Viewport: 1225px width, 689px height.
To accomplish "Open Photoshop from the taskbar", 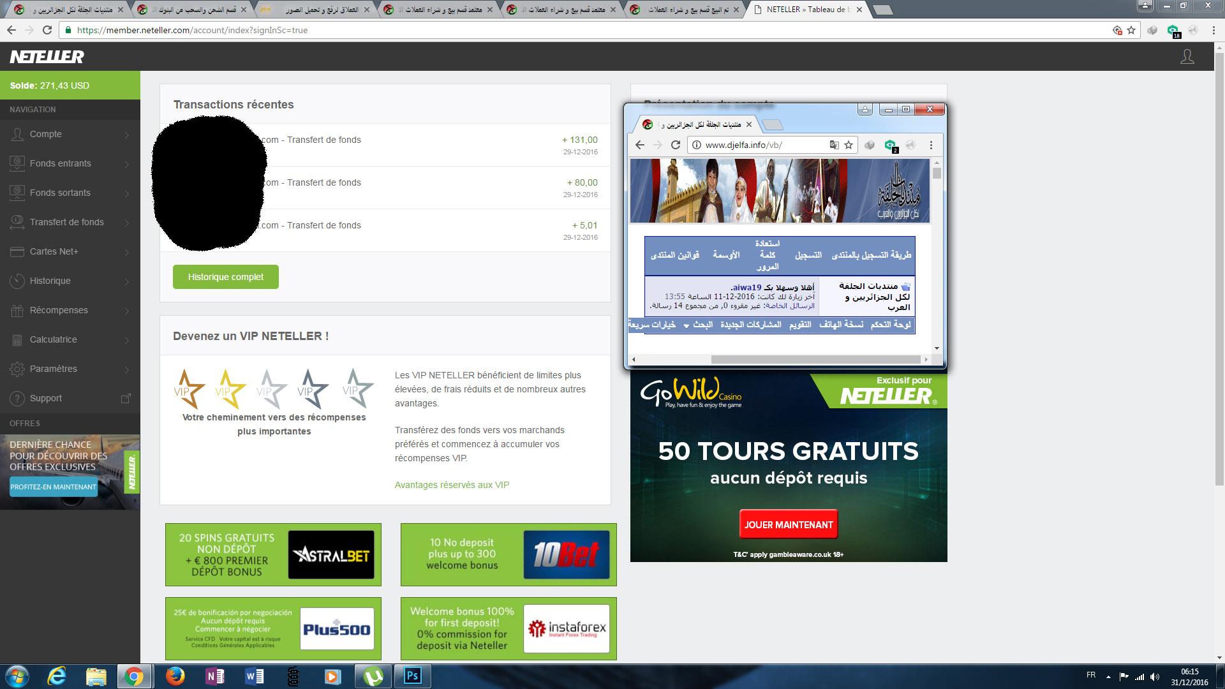I will pyautogui.click(x=412, y=676).
